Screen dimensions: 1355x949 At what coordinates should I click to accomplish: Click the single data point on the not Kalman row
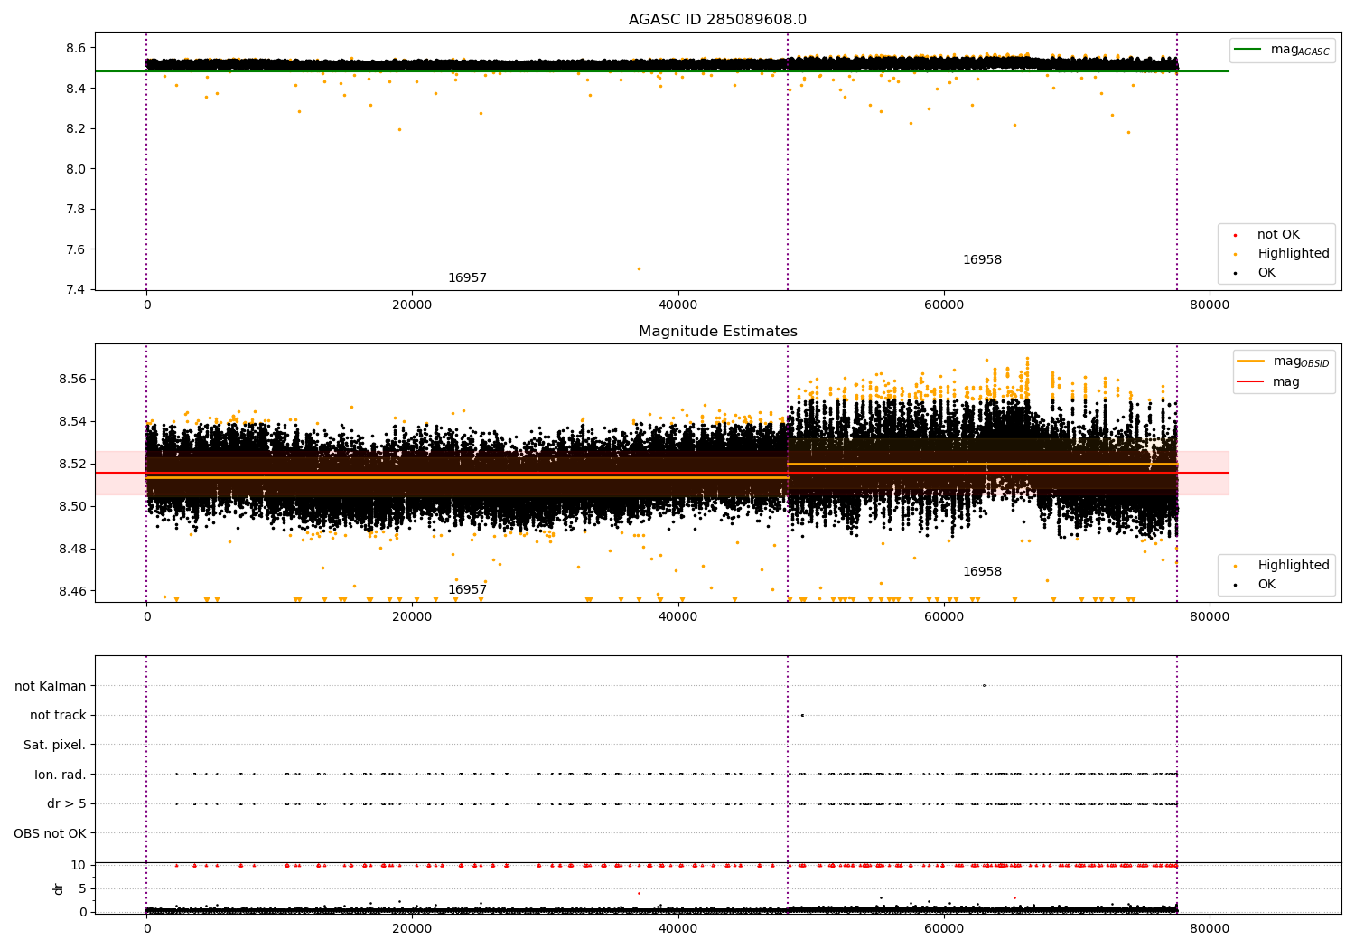pyautogui.click(x=984, y=685)
